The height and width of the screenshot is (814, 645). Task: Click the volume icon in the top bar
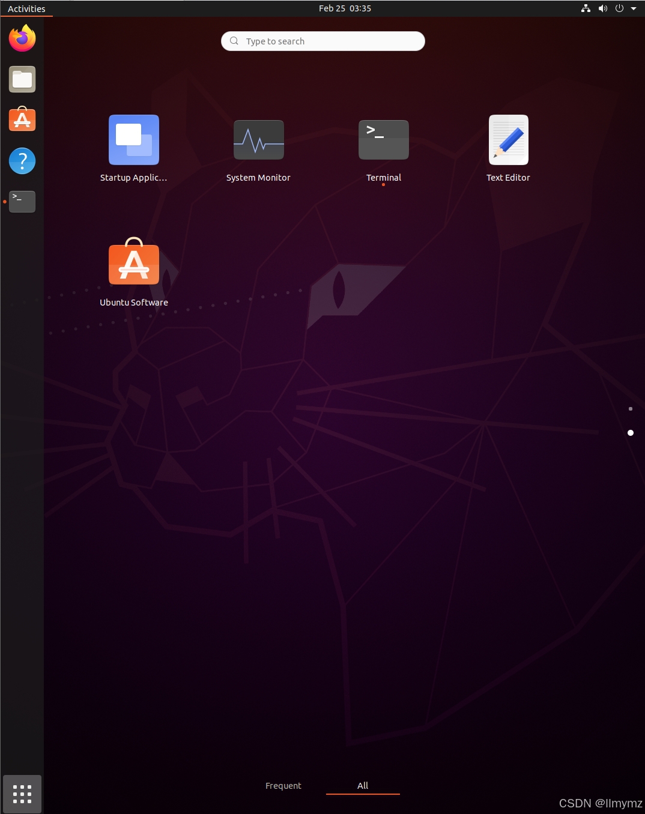(603, 8)
